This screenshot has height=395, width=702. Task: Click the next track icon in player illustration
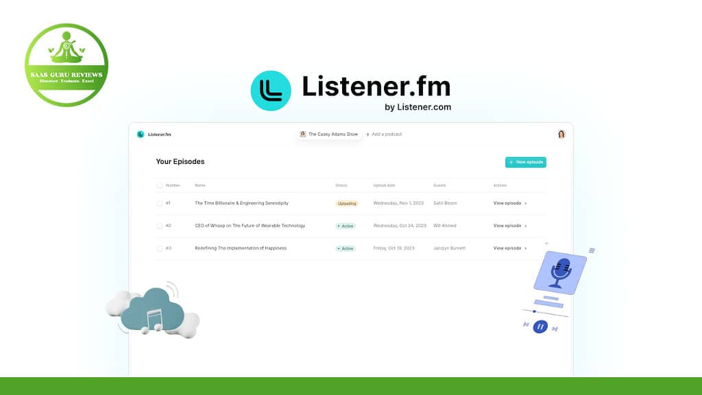555,329
